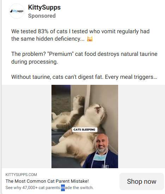The width and height of the screenshot is (165, 194).
Task: Click the highlighted letter 'm' in 'made'
Action: 63,188
